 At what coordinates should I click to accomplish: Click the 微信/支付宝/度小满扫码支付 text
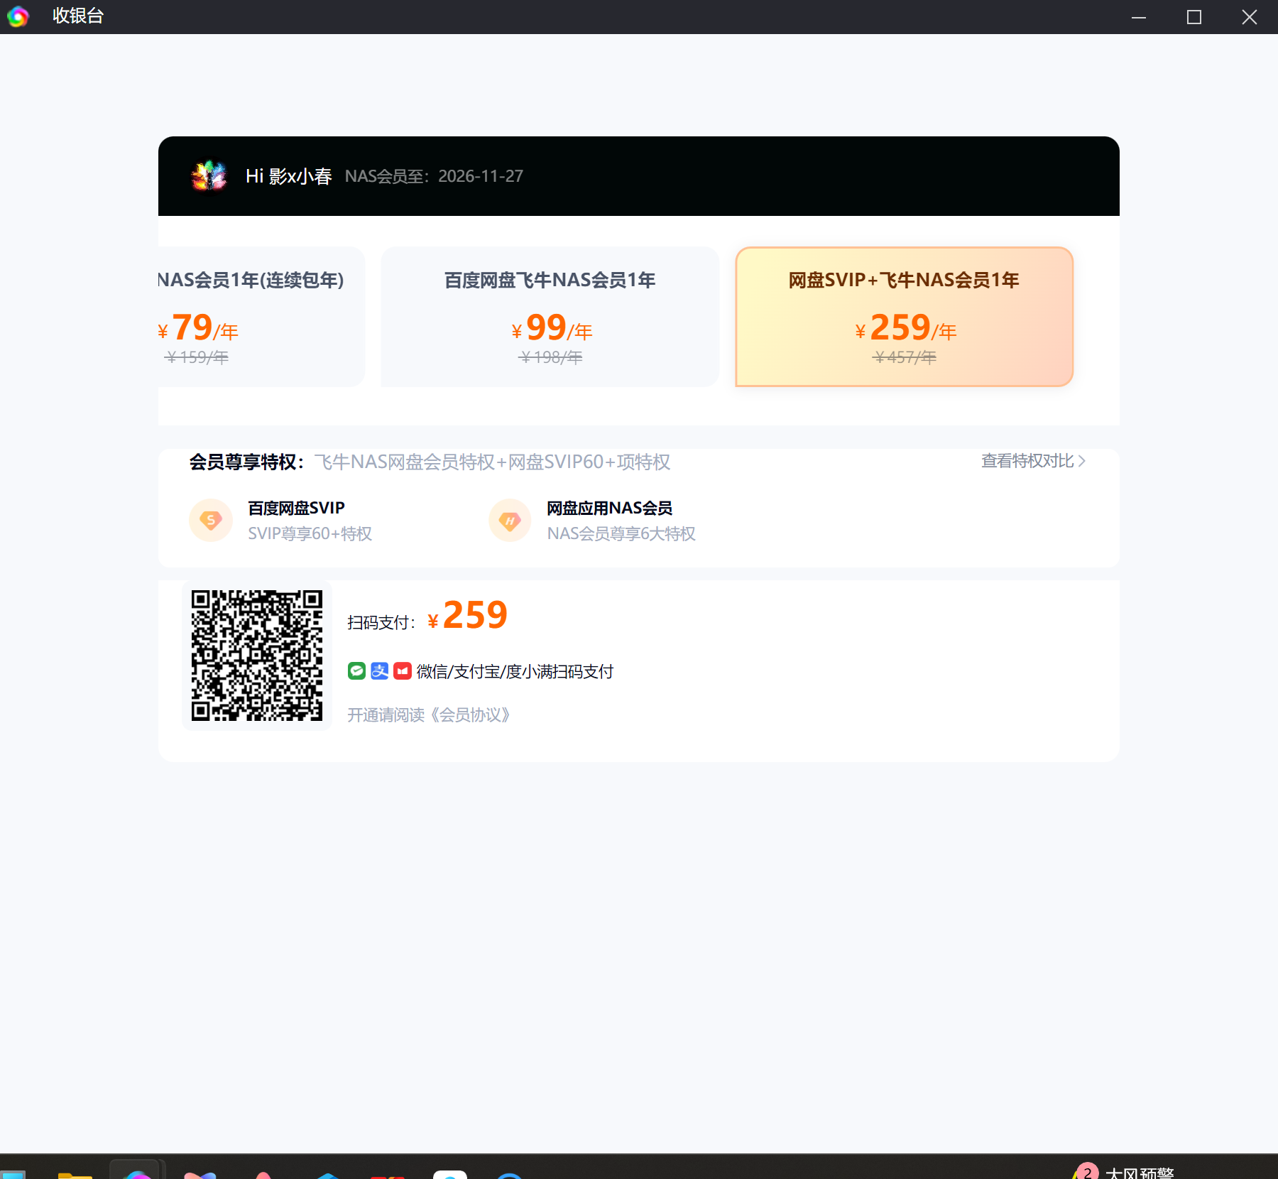(515, 671)
